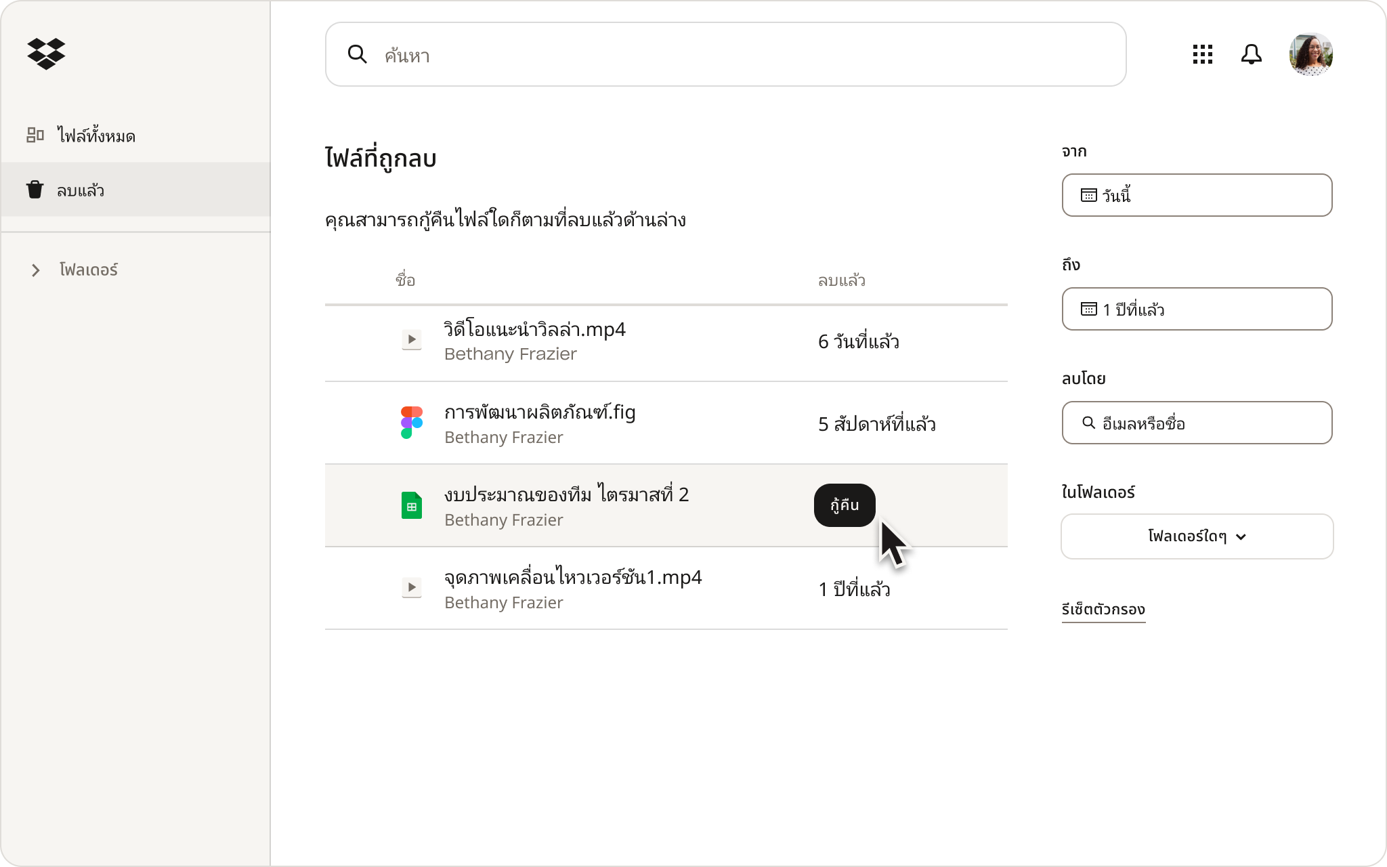Click video icon for วิดีโอแนะนำวิลล่า.mp4
This screenshot has width=1387, height=867.
411,339
